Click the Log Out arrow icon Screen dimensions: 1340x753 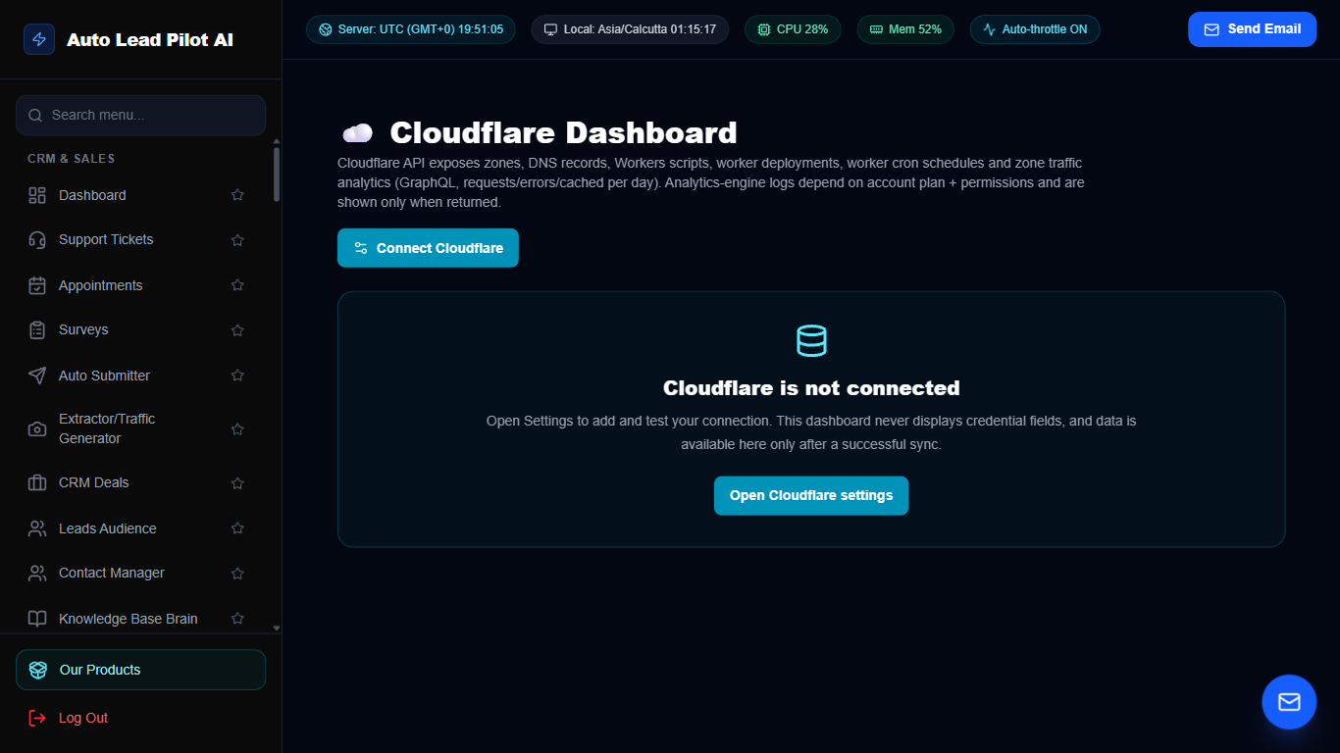(37, 718)
